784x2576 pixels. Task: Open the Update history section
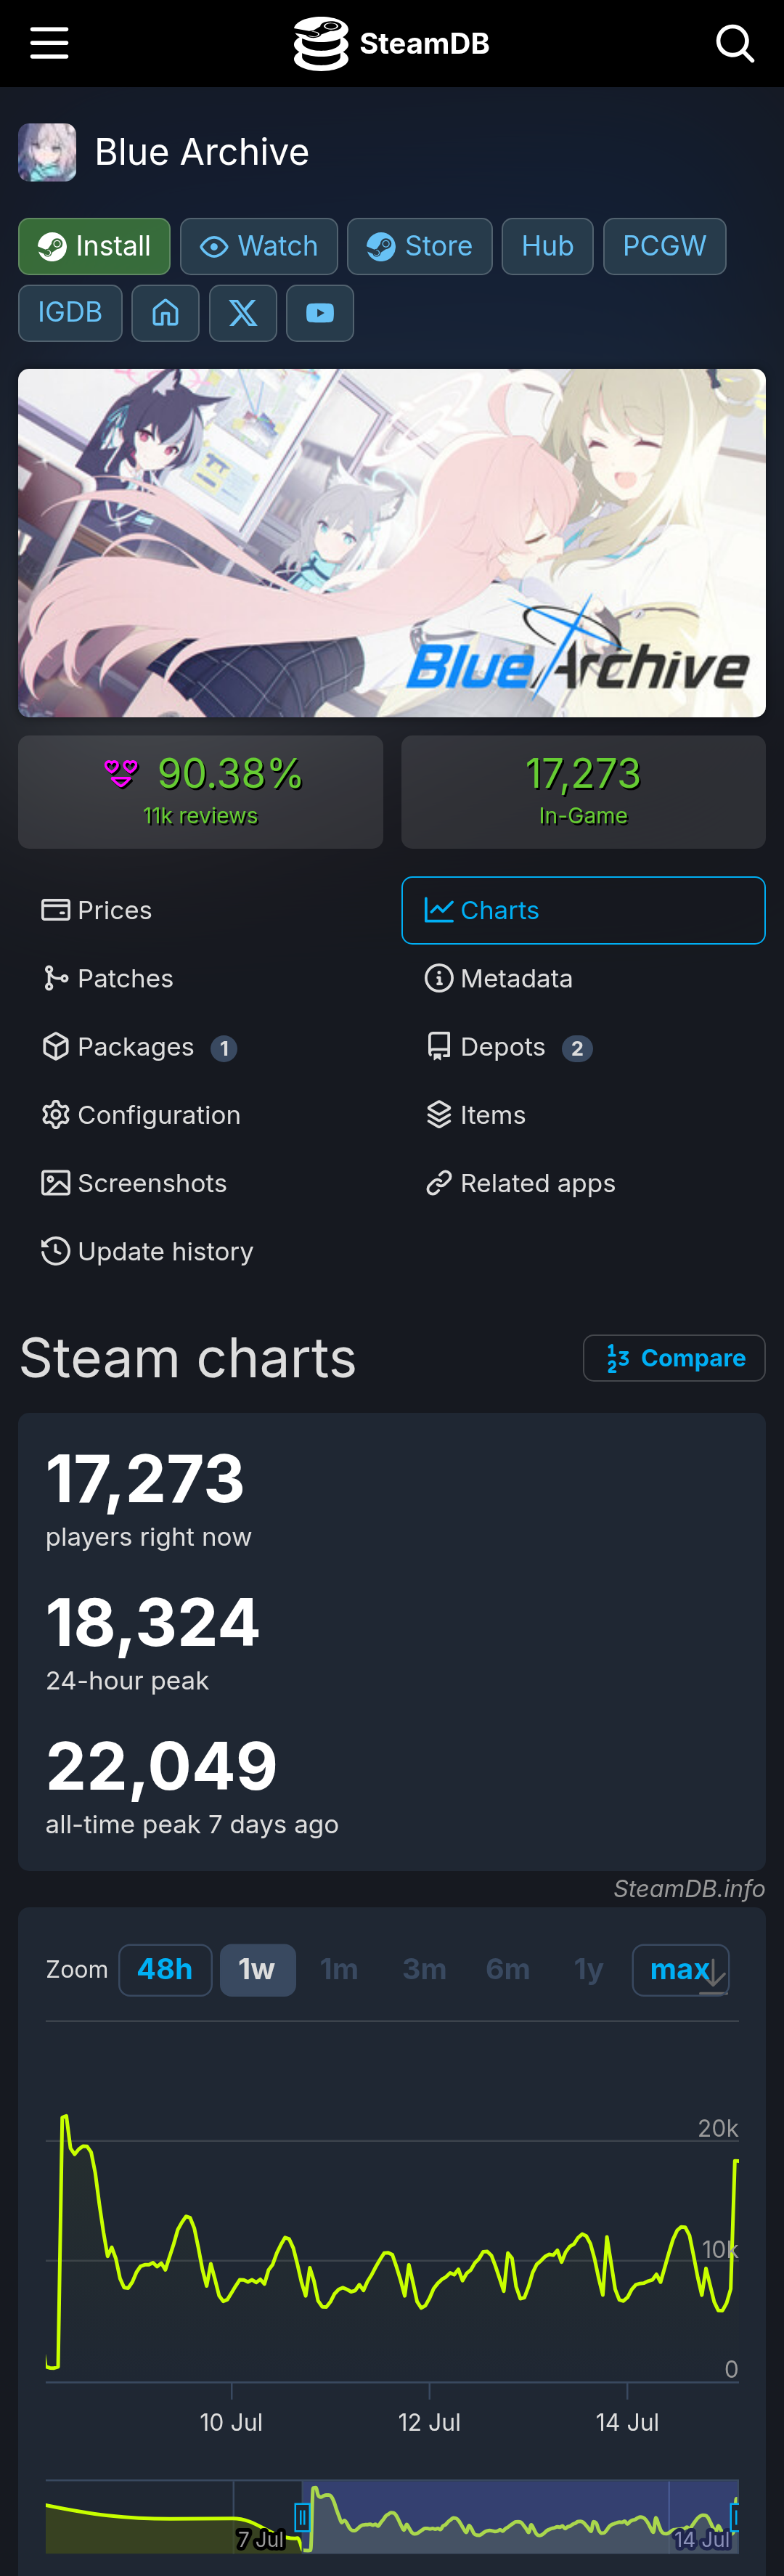pyautogui.click(x=147, y=1251)
